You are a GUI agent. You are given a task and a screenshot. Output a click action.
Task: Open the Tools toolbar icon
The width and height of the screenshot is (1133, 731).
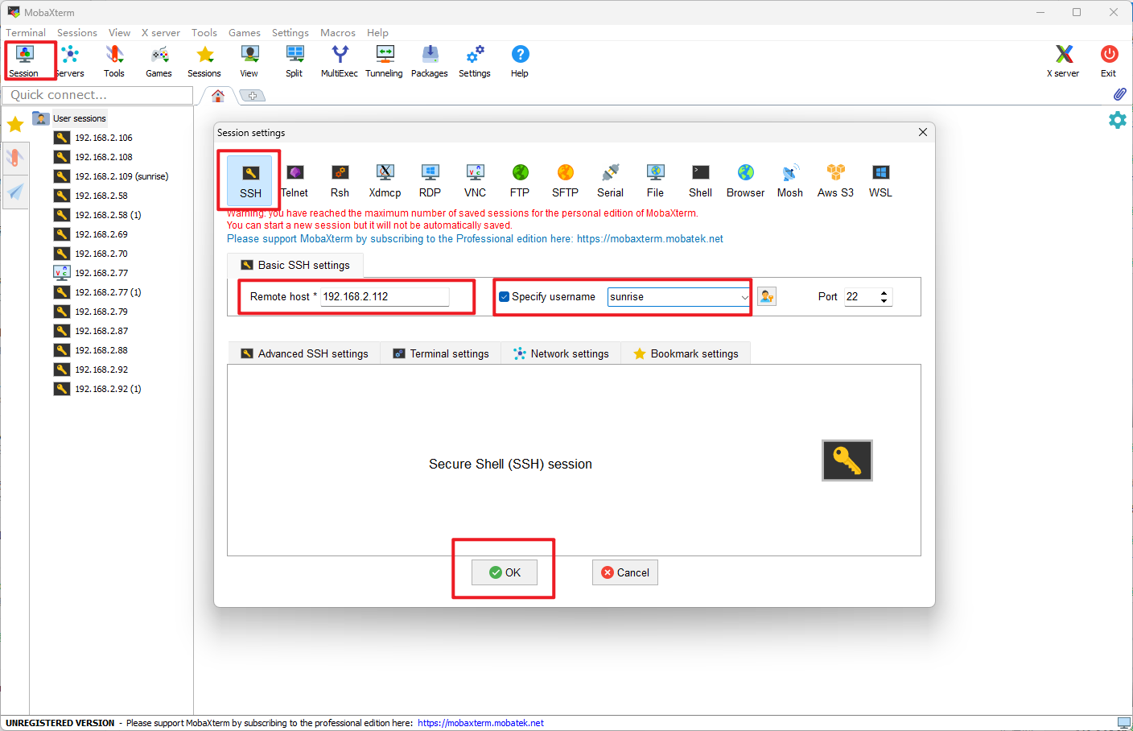pyautogui.click(x=114, y=61)
